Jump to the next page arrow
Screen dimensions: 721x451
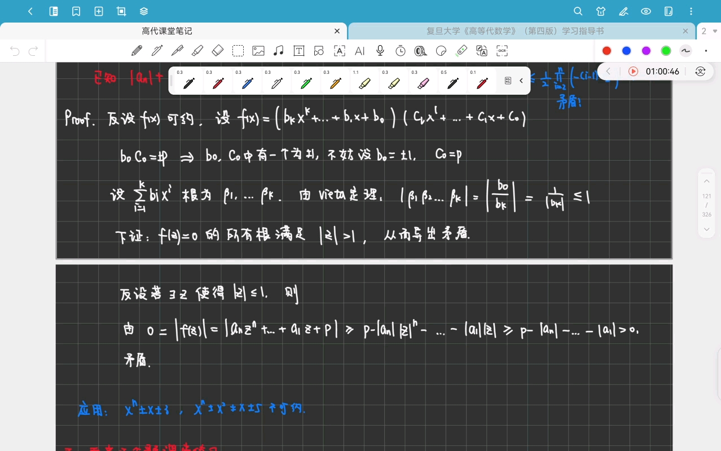707,229
